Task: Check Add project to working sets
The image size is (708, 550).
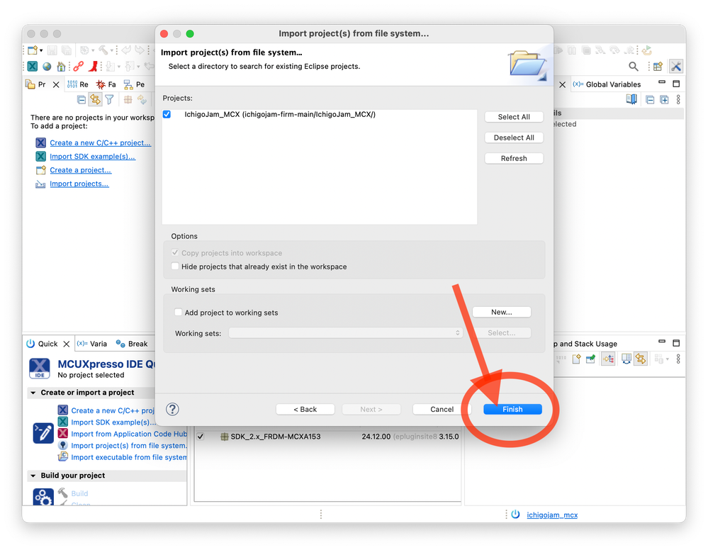Action: (x=179, y=313)
